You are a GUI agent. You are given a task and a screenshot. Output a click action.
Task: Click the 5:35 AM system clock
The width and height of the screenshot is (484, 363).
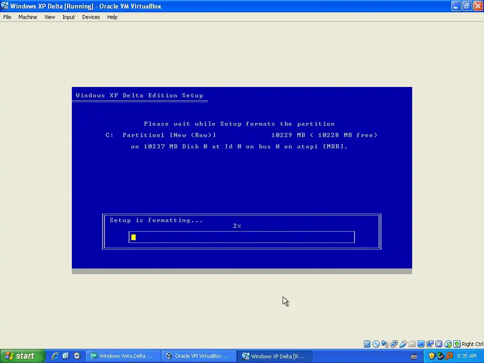pos(467,356)
